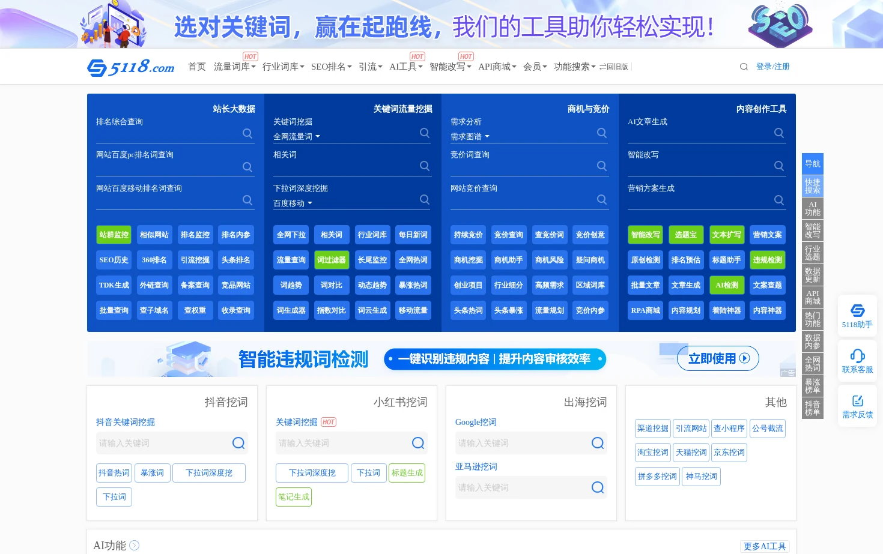Switch back via 回旧版 link
This screenshot has height=554, width=883.
point(614,67)
